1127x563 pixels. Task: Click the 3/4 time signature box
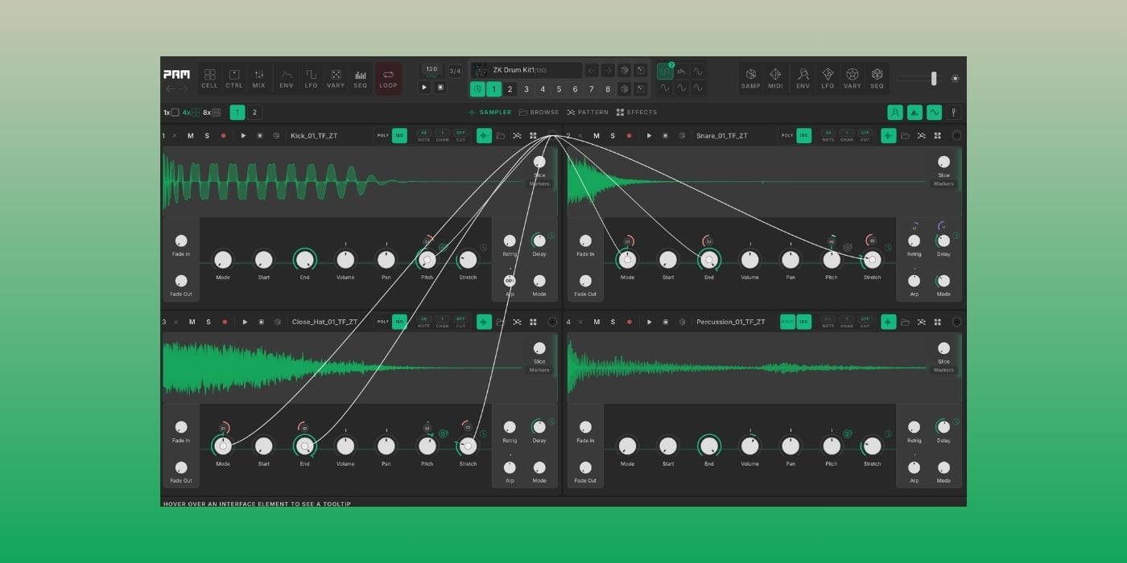tap(455, 71)
